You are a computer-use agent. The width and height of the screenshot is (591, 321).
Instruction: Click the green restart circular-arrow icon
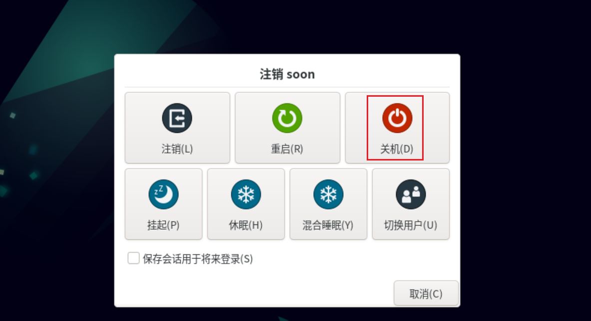287,118
